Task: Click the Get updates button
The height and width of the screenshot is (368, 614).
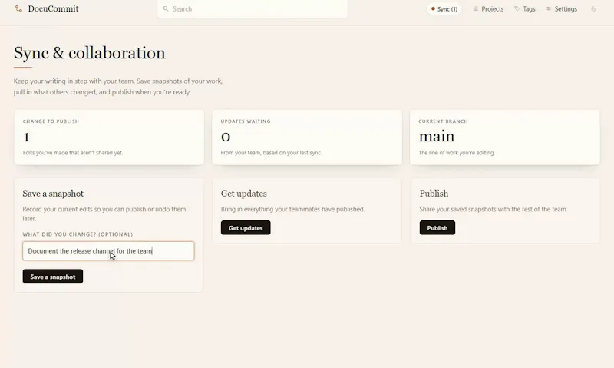Action: tap(246, 227)
